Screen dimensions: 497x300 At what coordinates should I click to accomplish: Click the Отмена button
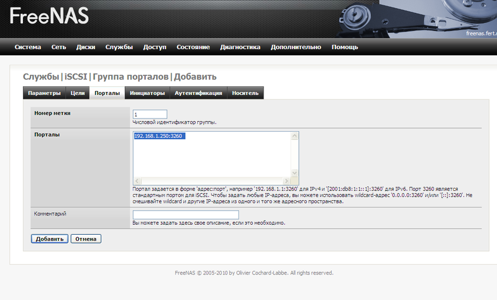tap(86, 239)
